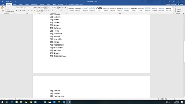Click the Share button
Image resolution: width=185 pixels, height=104 pixels.
click(x=180, y=4)
